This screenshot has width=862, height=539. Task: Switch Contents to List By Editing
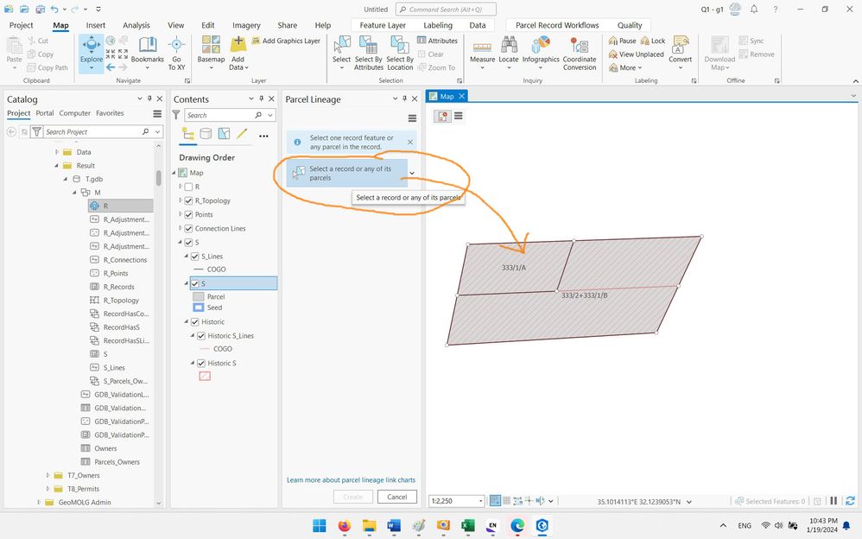coord(242,134)
